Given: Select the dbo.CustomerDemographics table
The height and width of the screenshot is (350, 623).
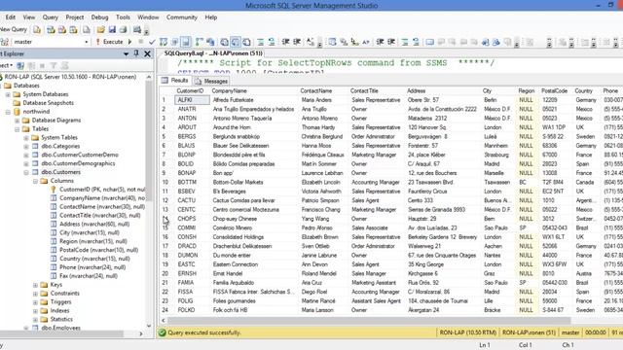Looking at the screenshot, I should [78, 163].
